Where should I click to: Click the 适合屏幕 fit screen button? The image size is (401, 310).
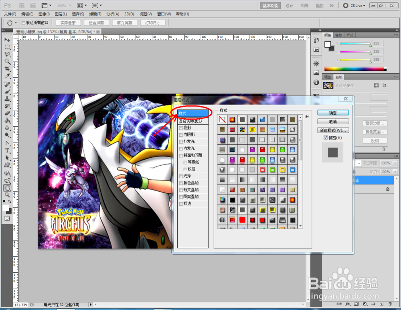pyautogui.click(x=96, y=23)
